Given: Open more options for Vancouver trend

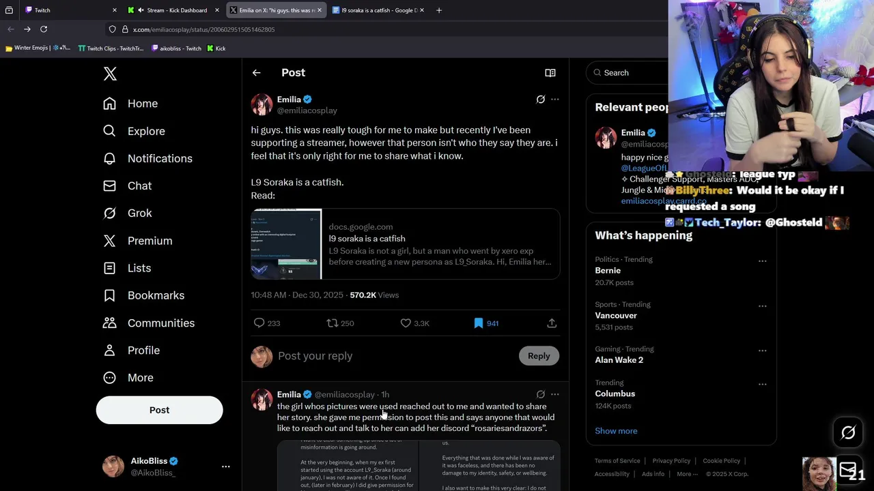Looking at the screenshot, I should click(x=762, y=306).
